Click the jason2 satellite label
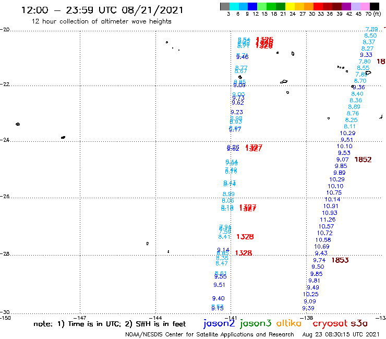Image resolution: width=386 pixels, height=339 pixels. pyautogui.click(x=219, y=323)
